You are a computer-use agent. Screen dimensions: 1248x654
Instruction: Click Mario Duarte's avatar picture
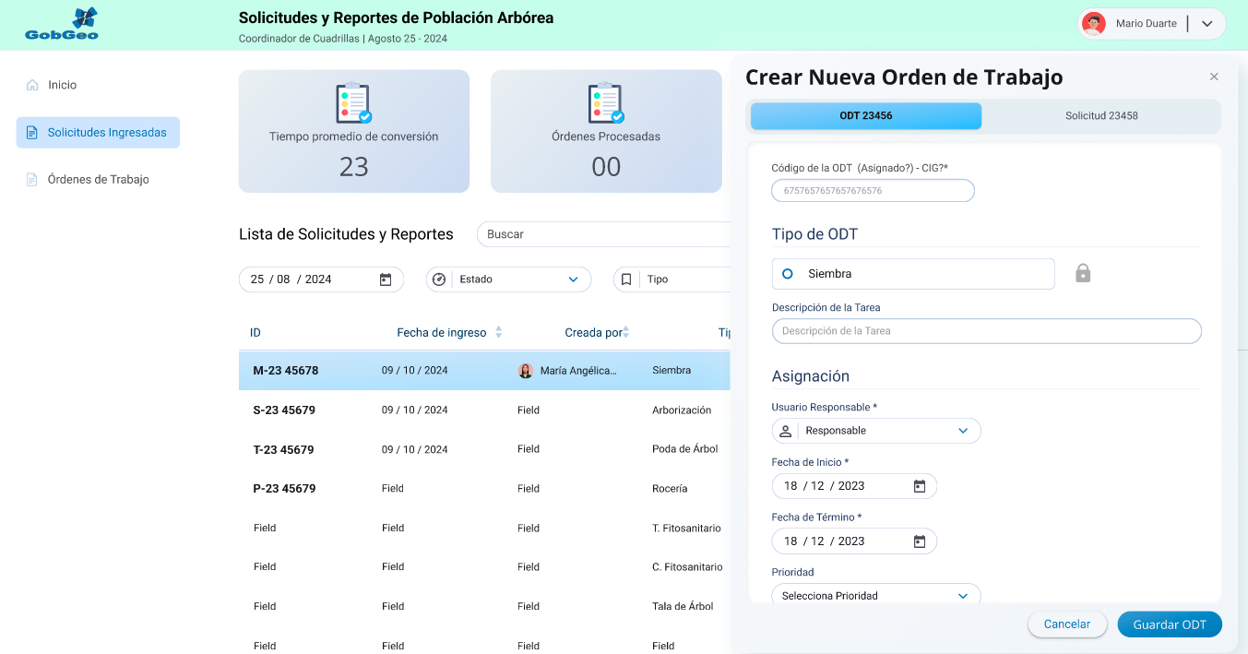(x=1094, y=24)
